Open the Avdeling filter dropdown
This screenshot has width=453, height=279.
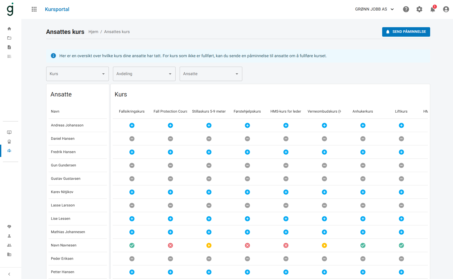tap(144, 74)
